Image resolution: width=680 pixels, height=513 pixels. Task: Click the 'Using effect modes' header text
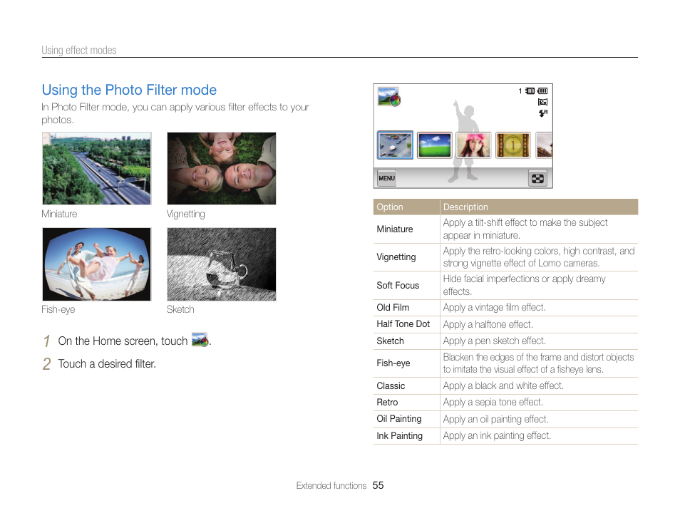pos(79,51)
